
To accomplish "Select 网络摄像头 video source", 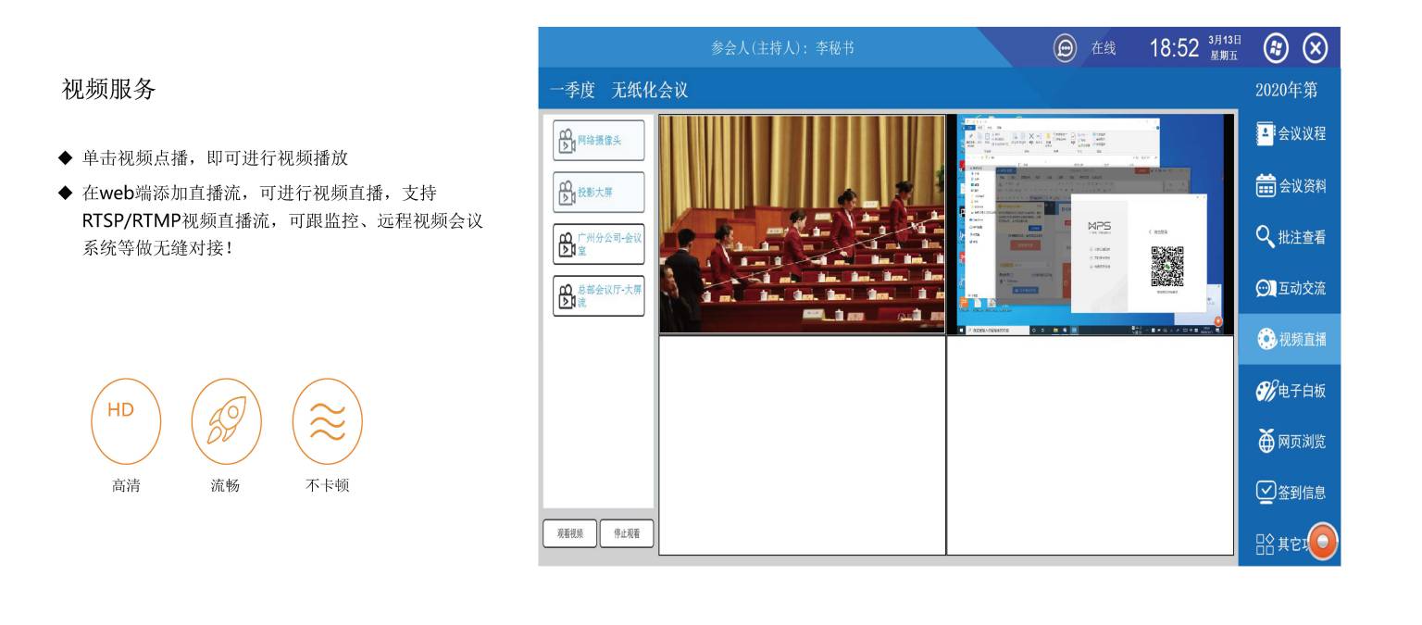I will tap(598, 141).
